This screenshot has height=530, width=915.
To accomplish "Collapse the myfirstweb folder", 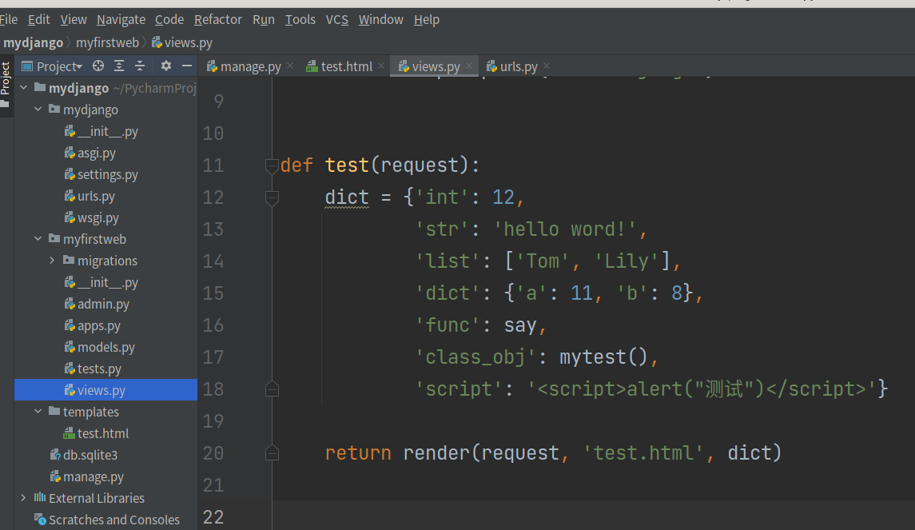I will click(x=38, y=239).
